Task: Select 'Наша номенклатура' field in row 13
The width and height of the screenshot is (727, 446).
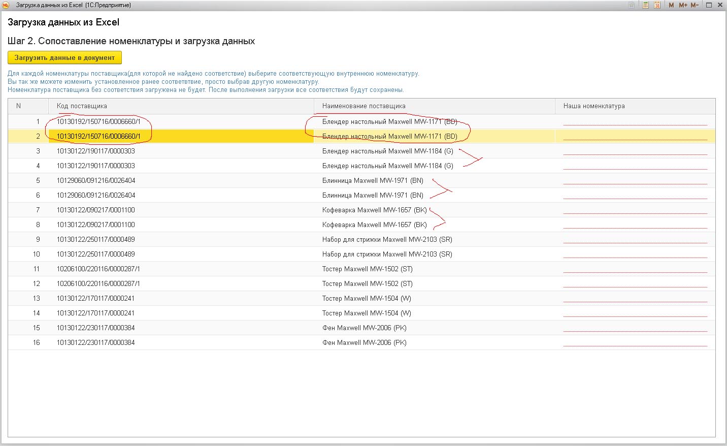Action: tap(635, 298)
